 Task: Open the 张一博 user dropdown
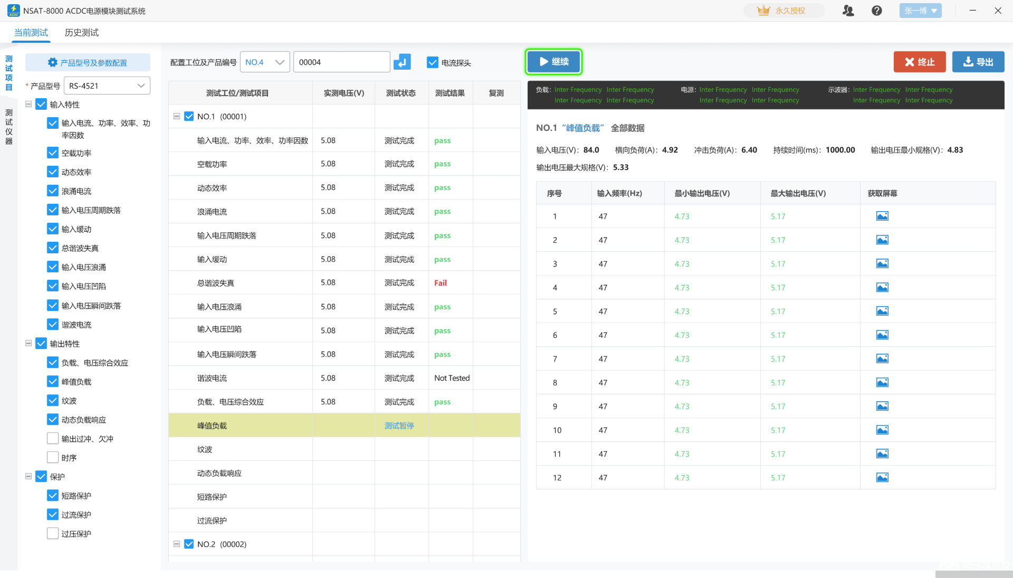[x=920, y=11]
